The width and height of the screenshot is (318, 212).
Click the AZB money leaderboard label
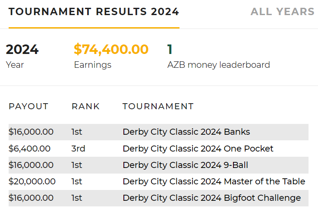[x=218, y=65]
